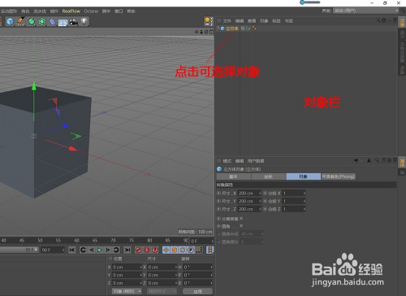Click the film strip timeline options icon
The height and width of the screenshot is (296, 406).
coord(210,250)
